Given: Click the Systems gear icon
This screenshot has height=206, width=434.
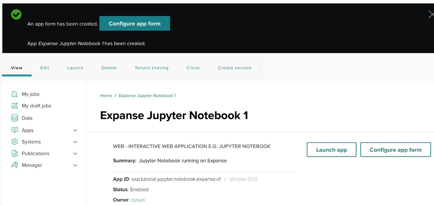Looking at the screenshot, I should click(14, 142).
